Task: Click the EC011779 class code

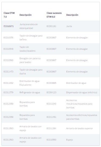Action: point(8,92)
